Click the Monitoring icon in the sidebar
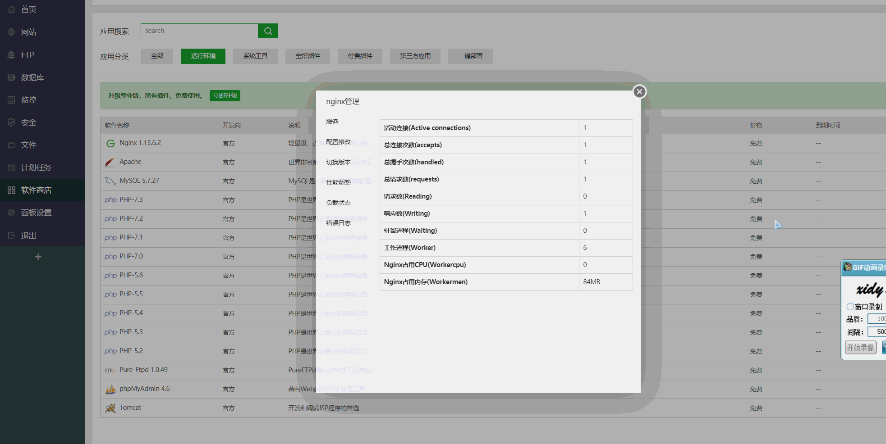The height and width of the screenshot is (444, 886). [x=11, y=100]
